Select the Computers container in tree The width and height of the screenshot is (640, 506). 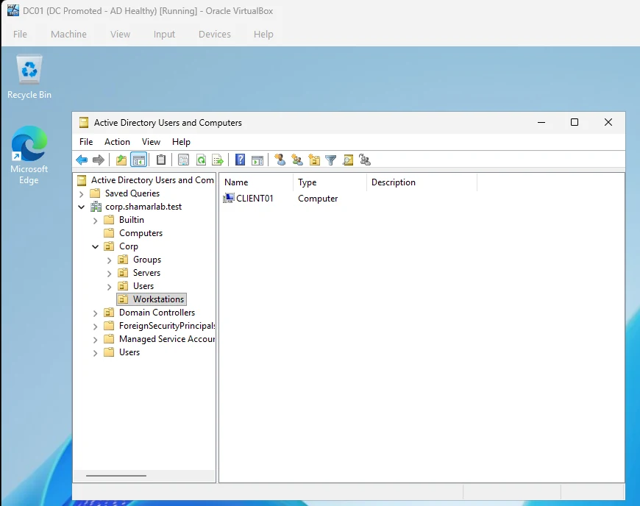(141, 233)
